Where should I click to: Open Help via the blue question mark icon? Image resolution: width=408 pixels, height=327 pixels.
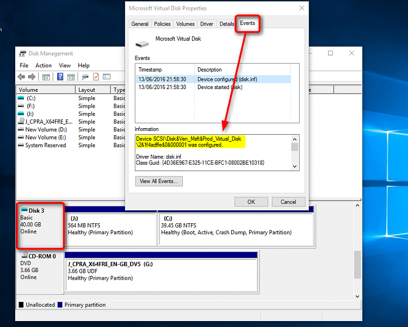(60, 77)
